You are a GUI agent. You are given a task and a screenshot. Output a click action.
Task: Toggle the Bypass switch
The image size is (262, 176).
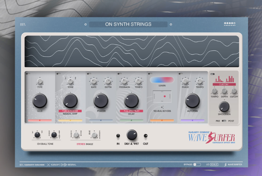click(197, 165)
